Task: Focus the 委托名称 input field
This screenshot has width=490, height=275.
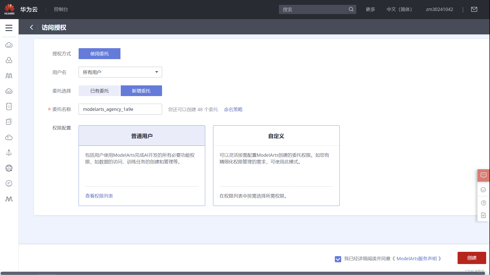Action: pyautogui.click(x=120, y=109)
